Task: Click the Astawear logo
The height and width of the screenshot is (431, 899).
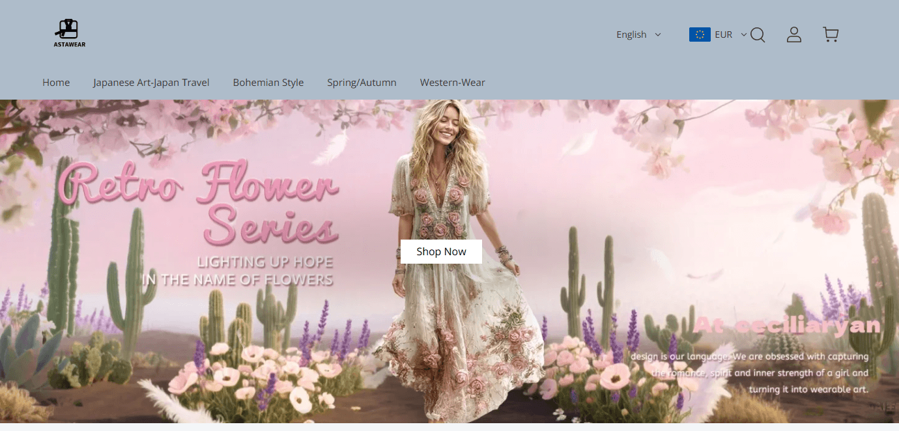Action: pos(69,33)
